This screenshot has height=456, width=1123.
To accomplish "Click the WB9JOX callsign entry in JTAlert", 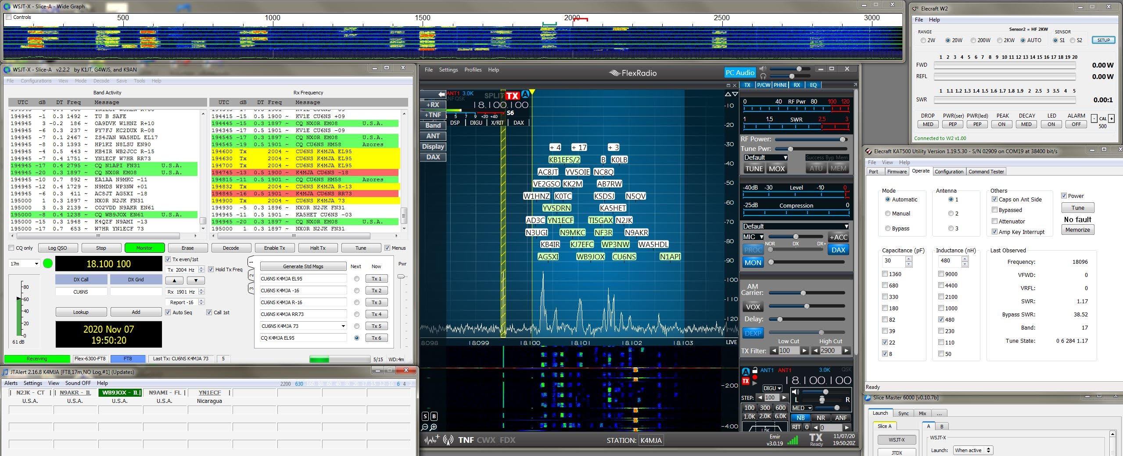I will point(119,393).
